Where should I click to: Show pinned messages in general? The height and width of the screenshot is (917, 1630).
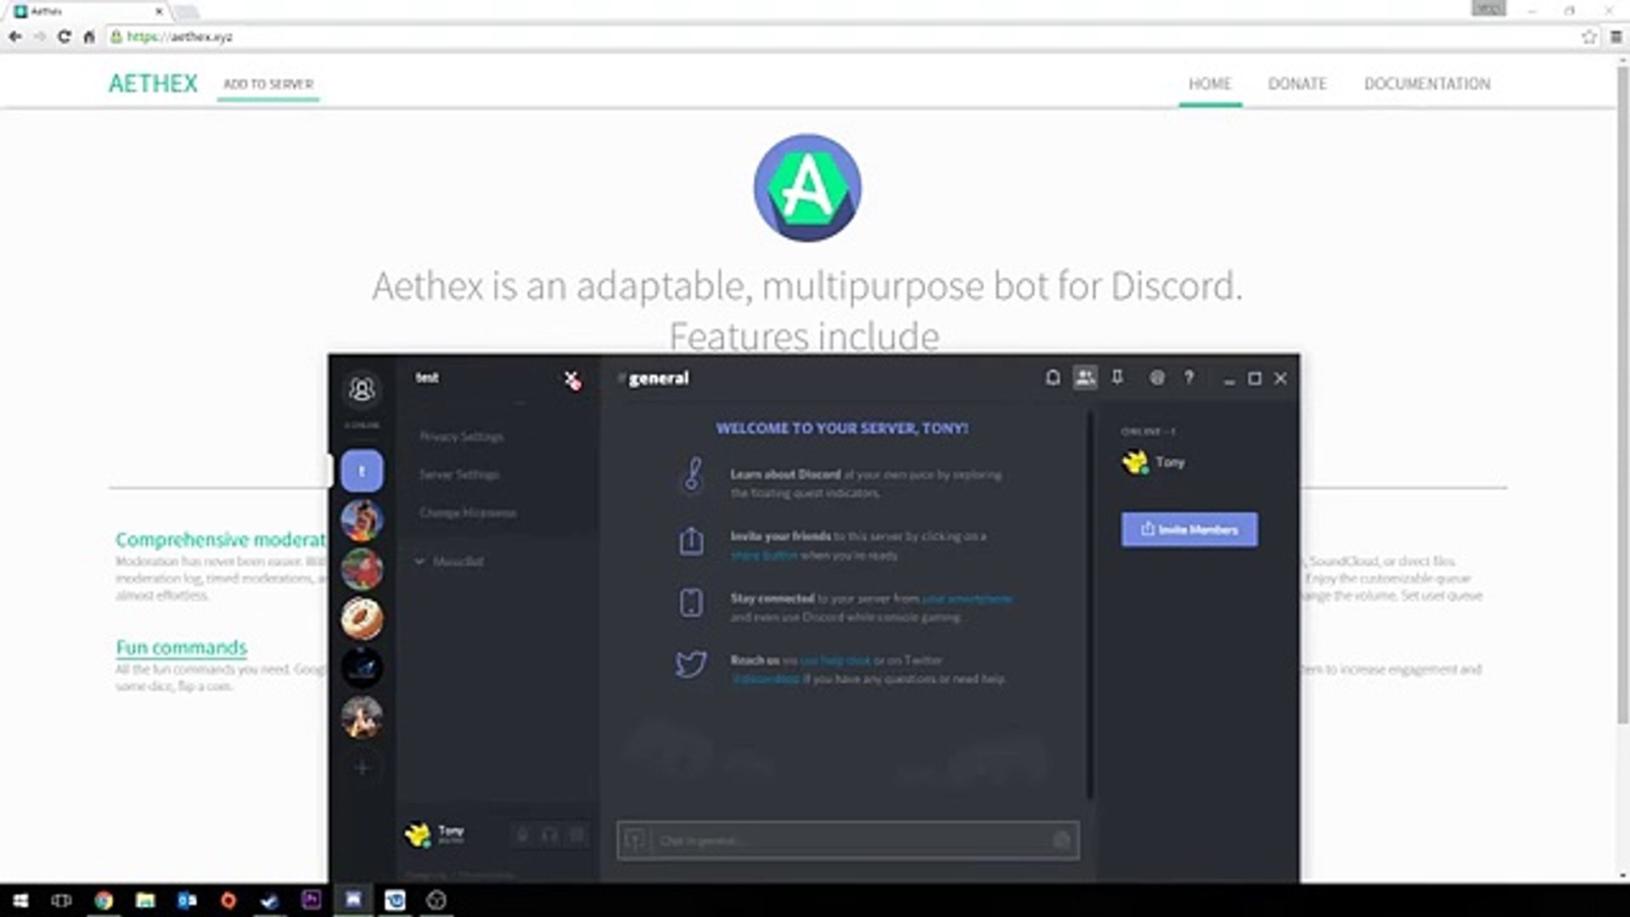point(1117,378)
